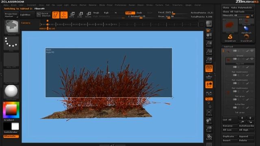This screenshot has width=260, height=146.
Task: Pick a hue in the color picker square
Action: tap(11, 110)
